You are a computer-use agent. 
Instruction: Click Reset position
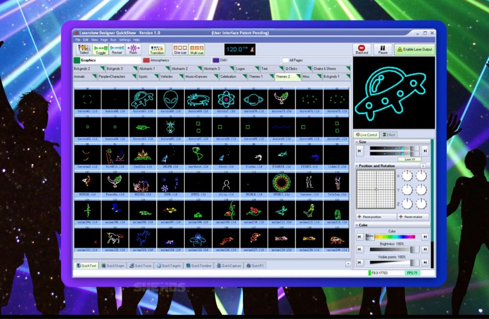tap(376, 217)
